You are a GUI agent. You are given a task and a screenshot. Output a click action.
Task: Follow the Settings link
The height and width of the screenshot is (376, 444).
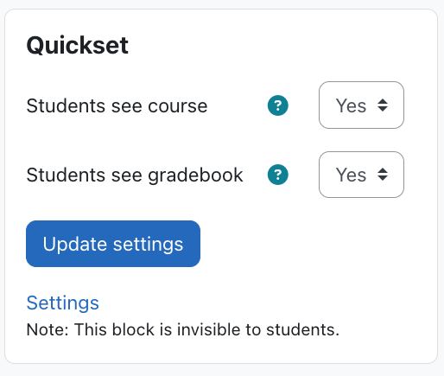[x=63, y=303]
